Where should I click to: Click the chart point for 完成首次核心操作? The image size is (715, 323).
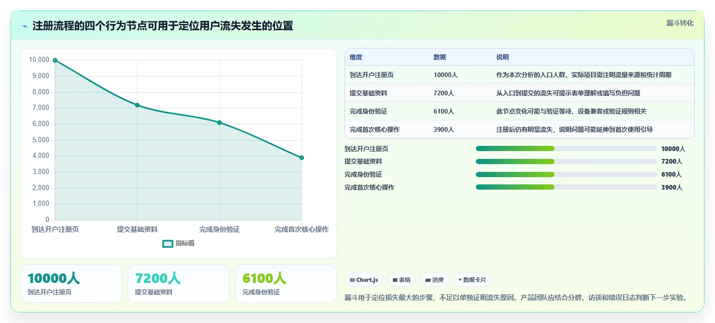tap(302, 158)
